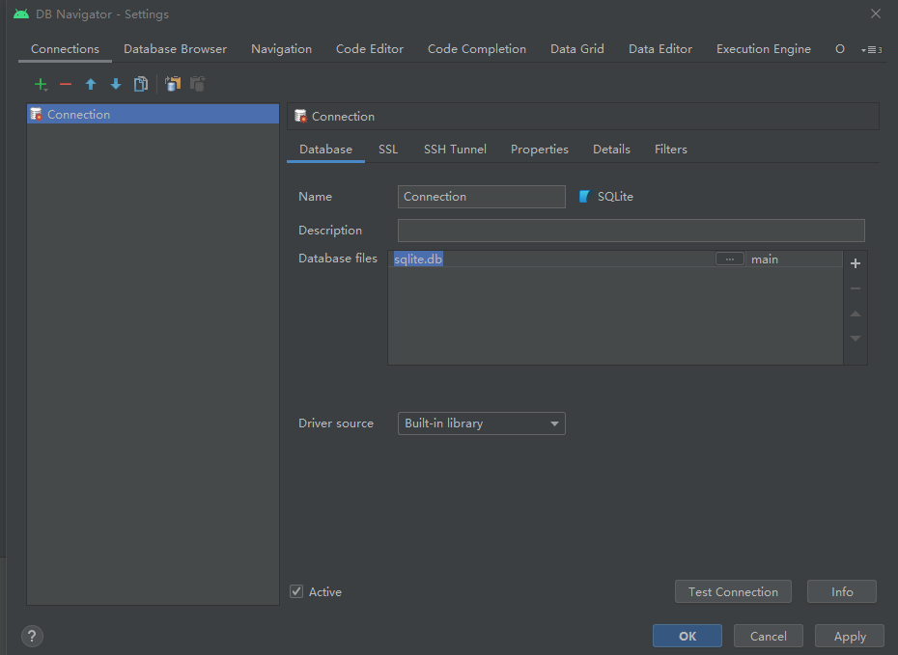Click the Description input field
The image size is (898, 655).
pos(631,230)
